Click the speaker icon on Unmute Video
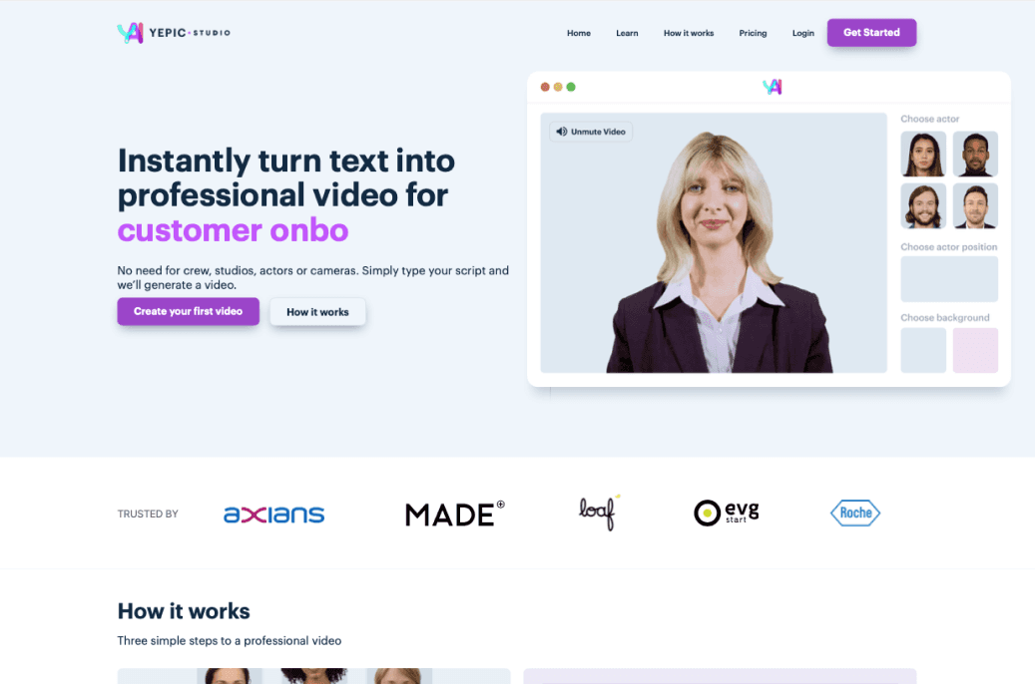 [562, 132]
